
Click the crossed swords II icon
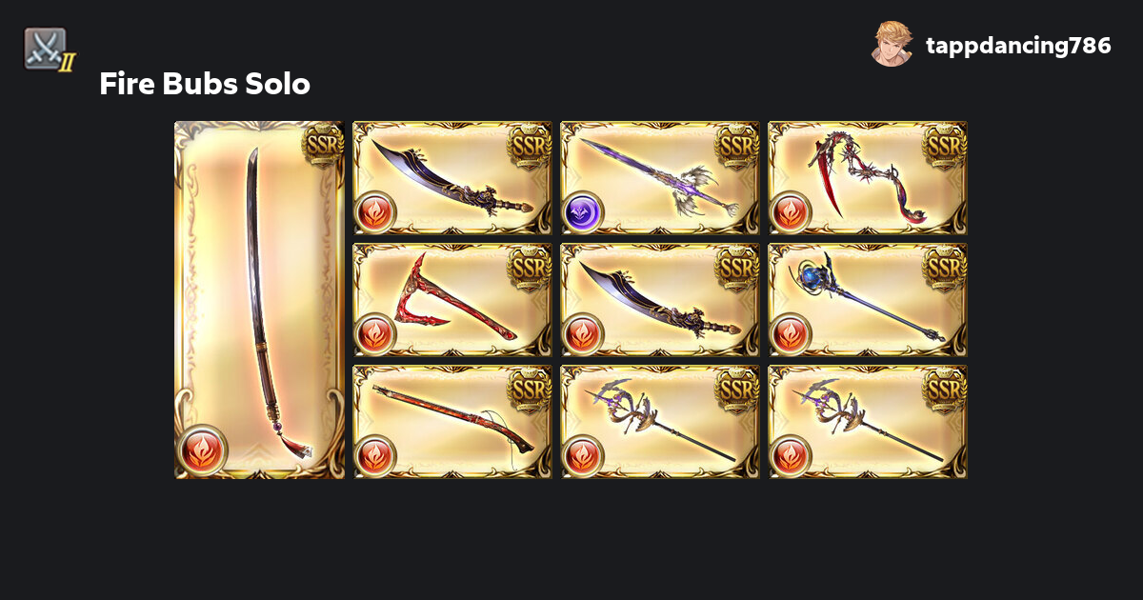click(48, 50)
